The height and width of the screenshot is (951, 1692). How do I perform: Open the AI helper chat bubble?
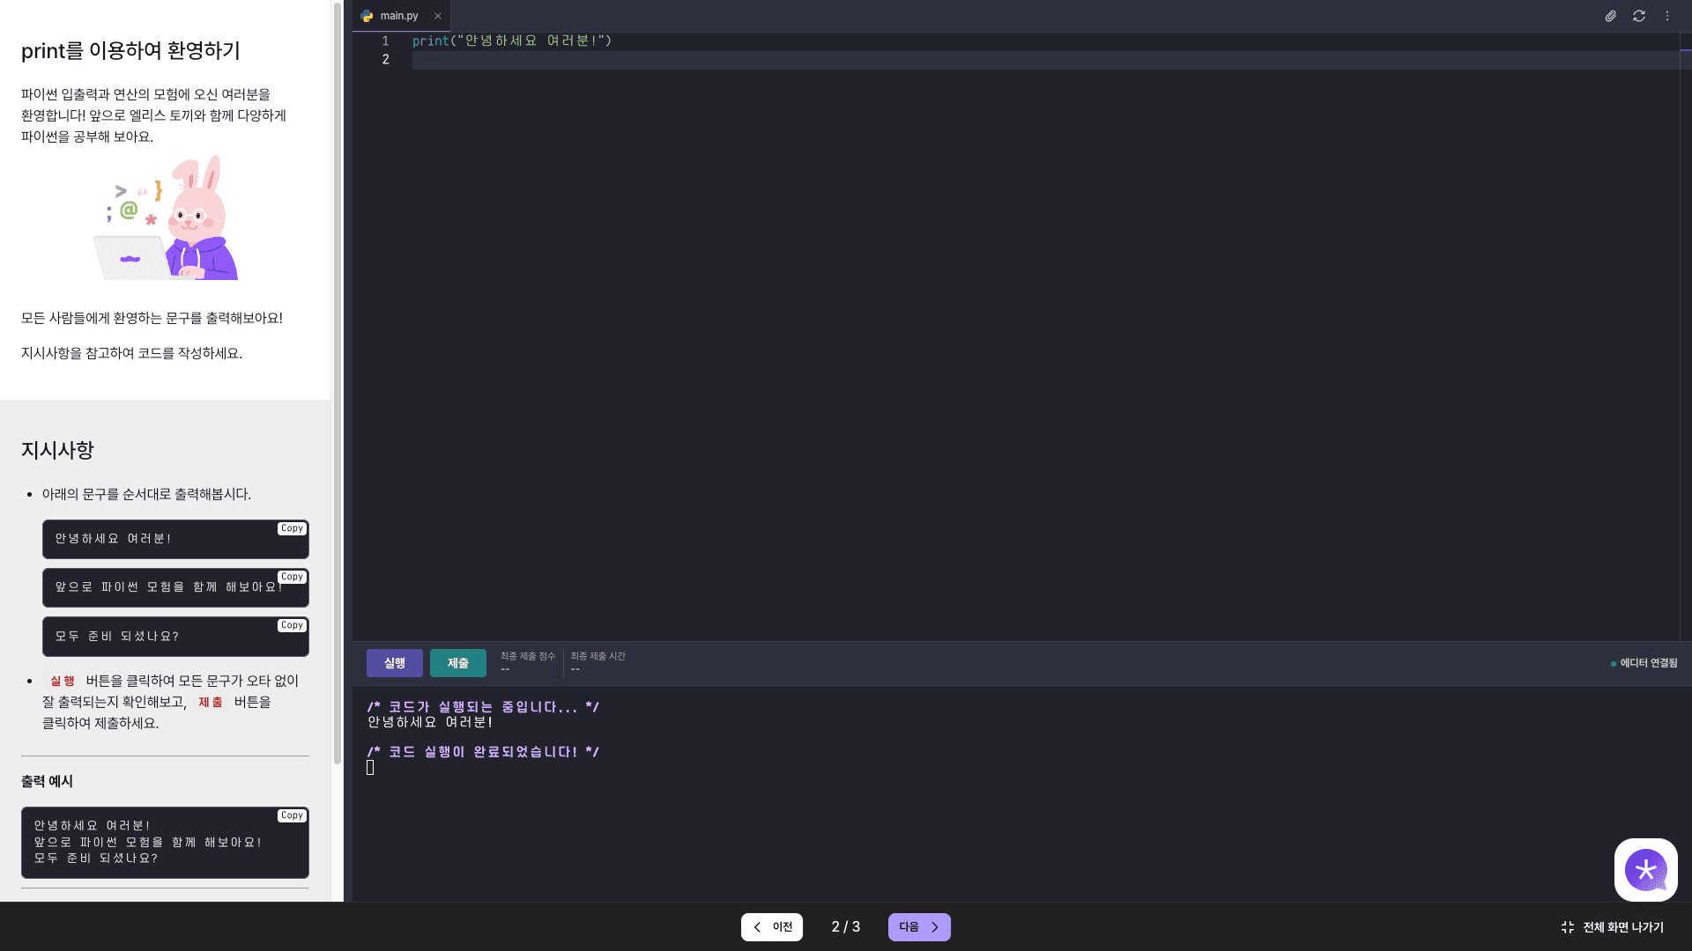pos(1645,869)
